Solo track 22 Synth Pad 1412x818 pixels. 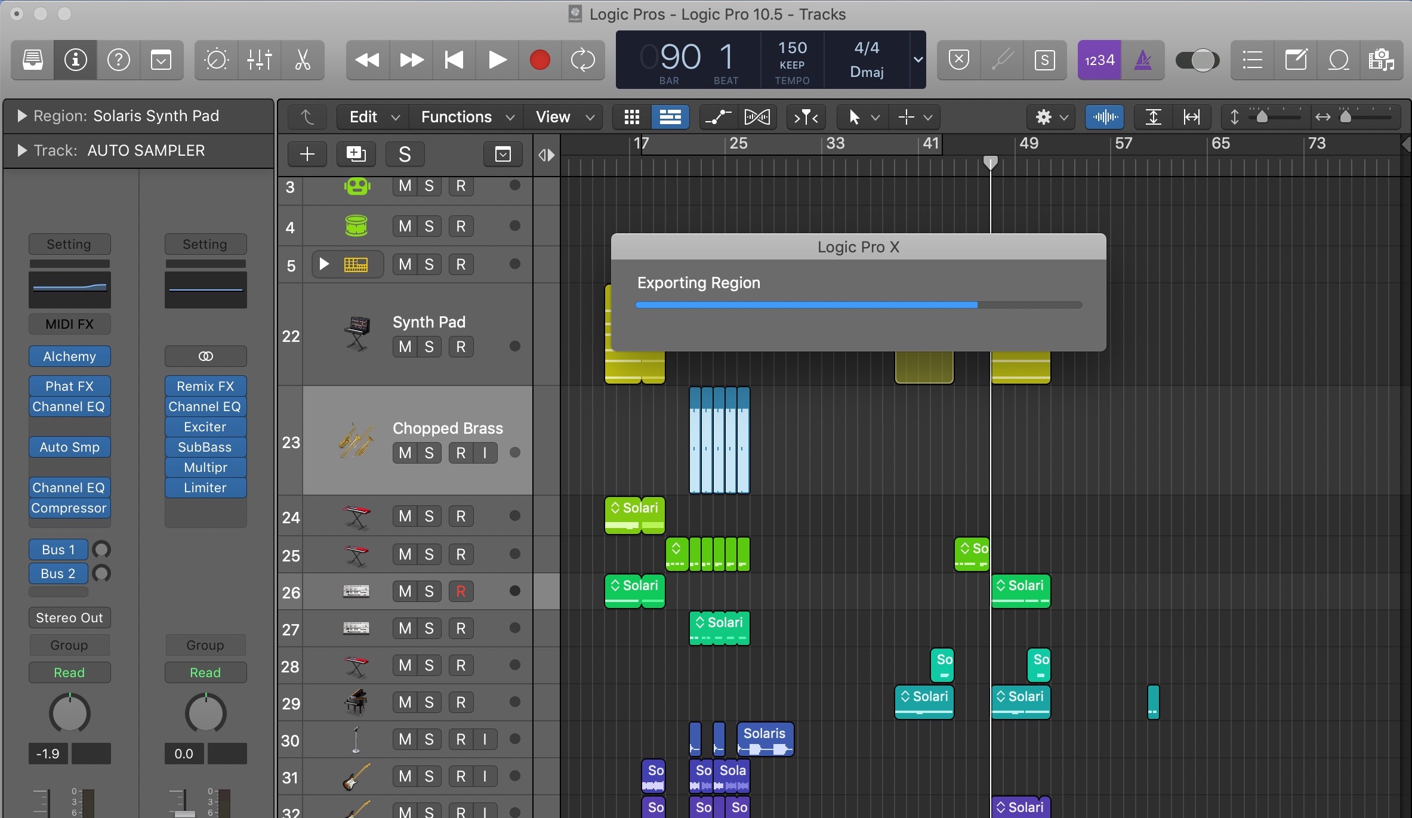(428, 347)
